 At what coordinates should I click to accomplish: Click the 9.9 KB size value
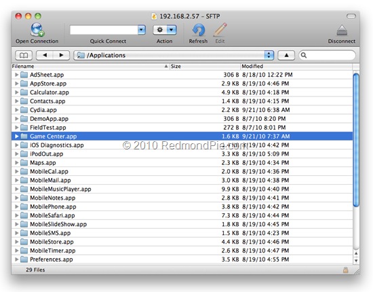tap(231, 189)
